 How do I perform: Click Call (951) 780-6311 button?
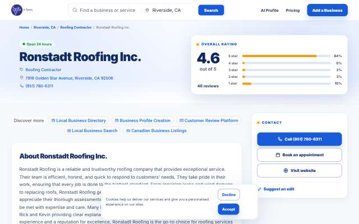[x=300, y=139]
